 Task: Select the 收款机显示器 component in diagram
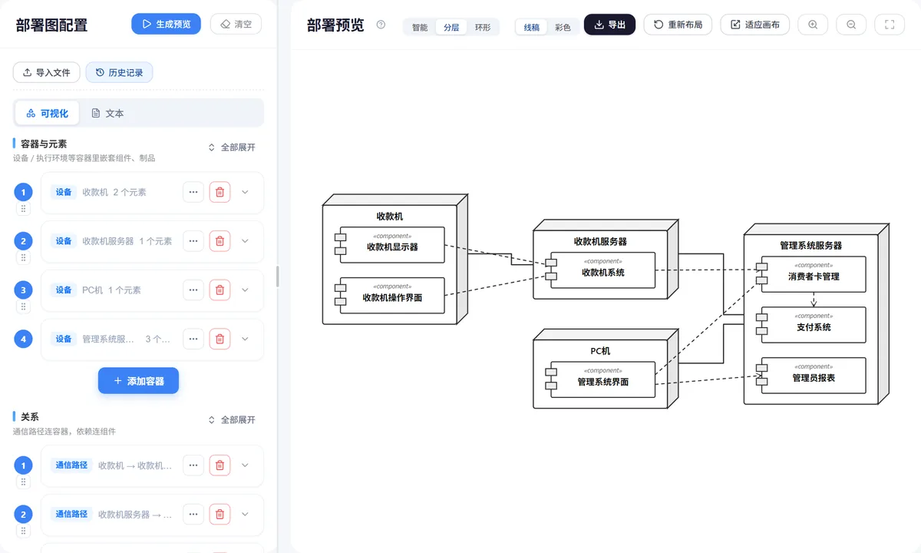pos(389,245)
